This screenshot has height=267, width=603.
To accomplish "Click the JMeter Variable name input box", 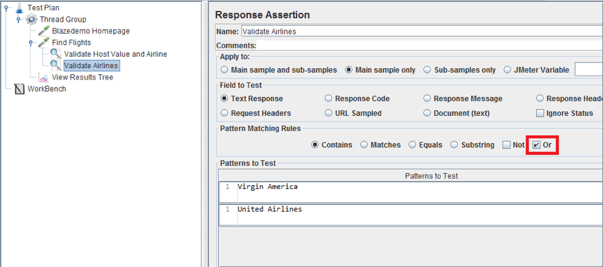I will (x=589, y=70).
